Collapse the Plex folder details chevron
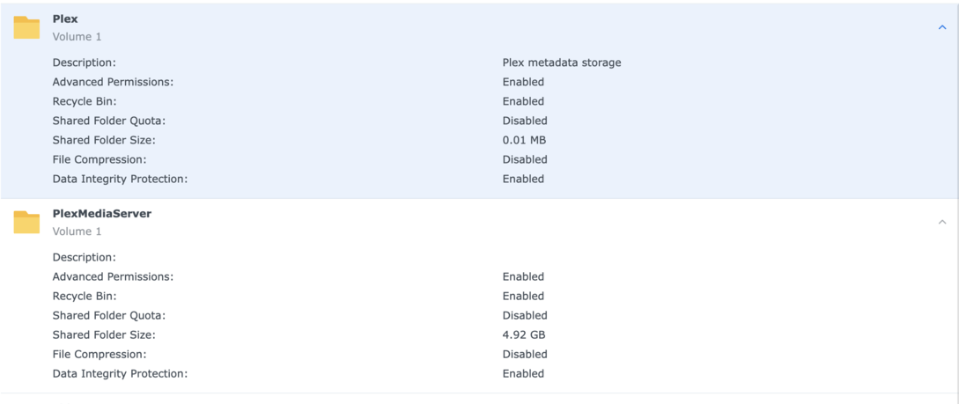The image size is (959, 404). (x=941, y=27)
